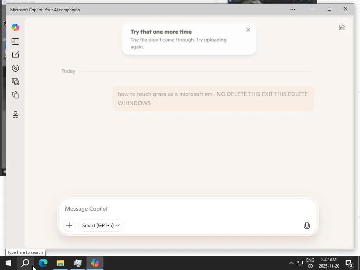Click 'Try that one more time' heading
360x270 pixels.
161,32
